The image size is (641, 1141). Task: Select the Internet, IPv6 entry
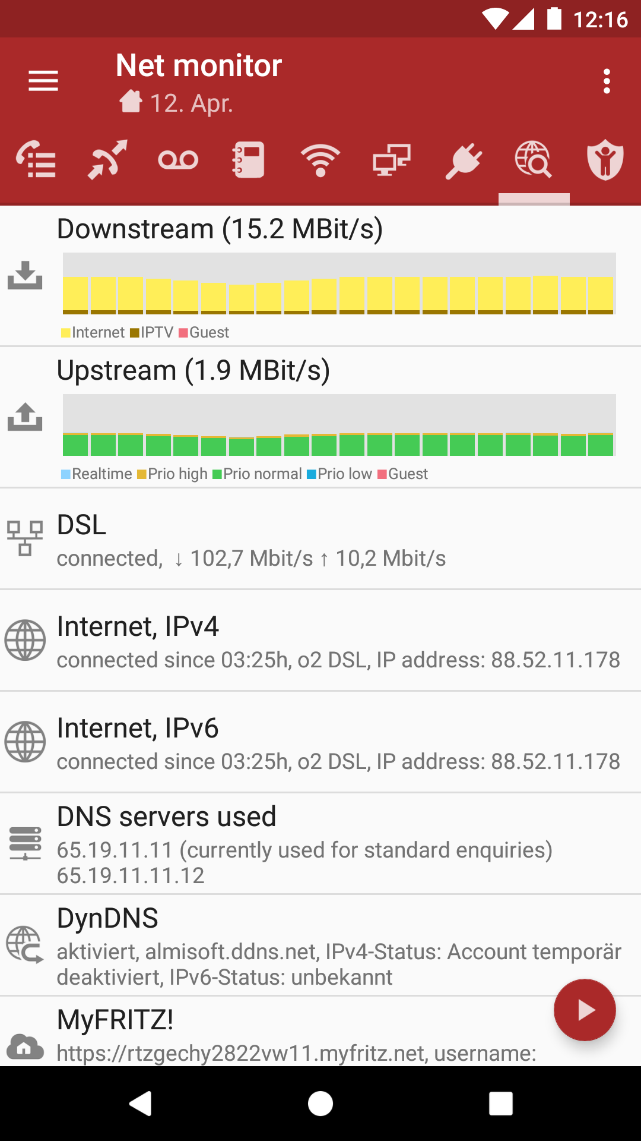(x=320, y=743)
